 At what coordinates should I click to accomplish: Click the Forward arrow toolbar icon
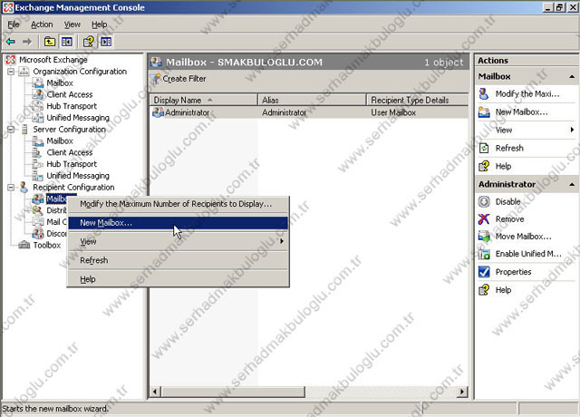pos(27,42)
